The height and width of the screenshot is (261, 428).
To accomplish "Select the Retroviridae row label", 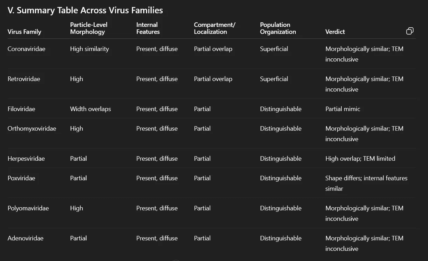I will [24, 79].
